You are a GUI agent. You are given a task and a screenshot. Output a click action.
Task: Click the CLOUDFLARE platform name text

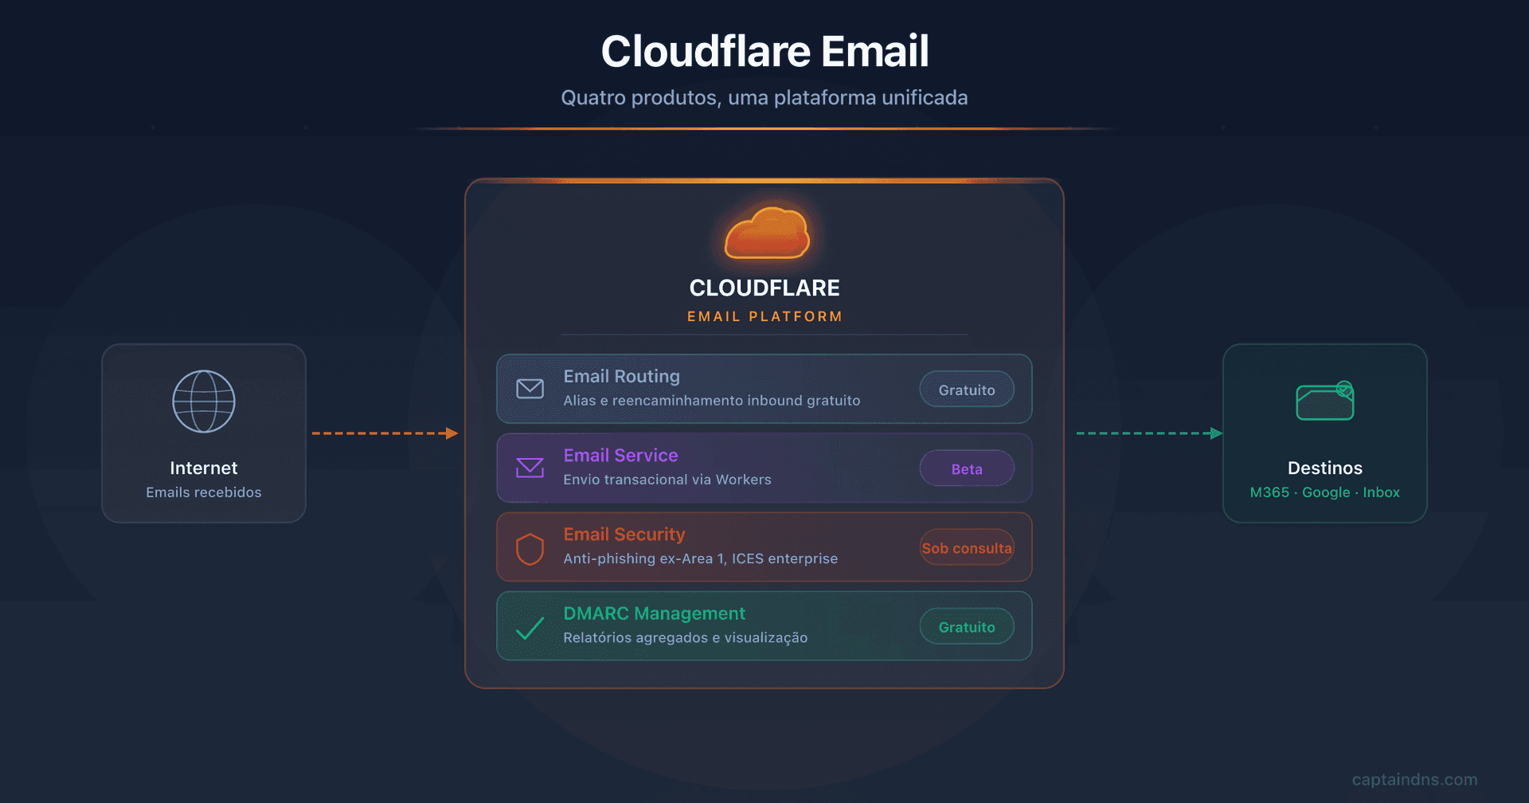(x=764, y=288)
